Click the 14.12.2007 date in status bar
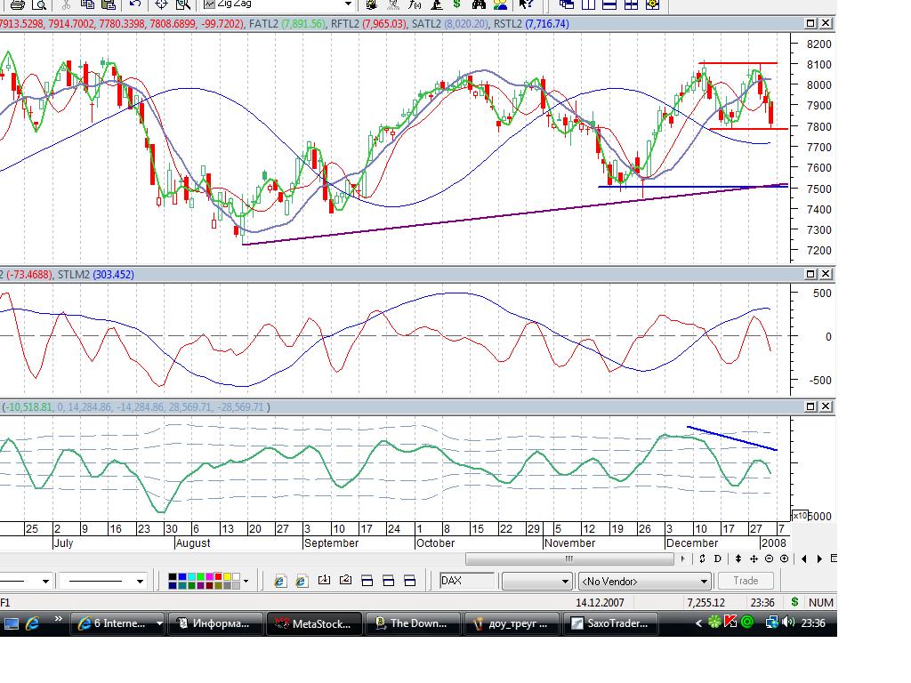The image size is (911, 683). click(600, 603)
